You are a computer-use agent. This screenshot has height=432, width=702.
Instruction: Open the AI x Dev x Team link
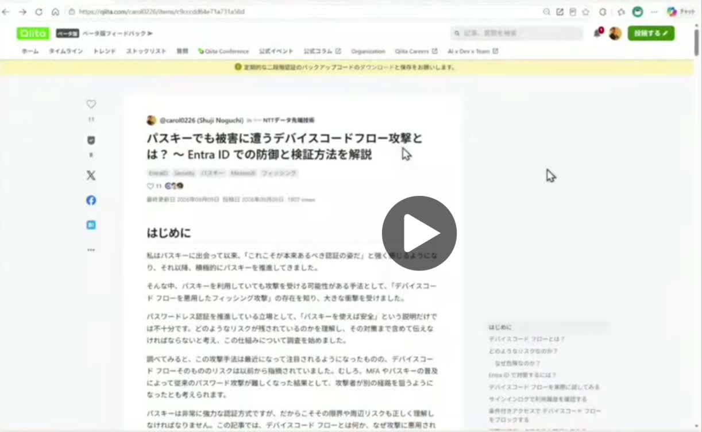(x=473, y=51)
